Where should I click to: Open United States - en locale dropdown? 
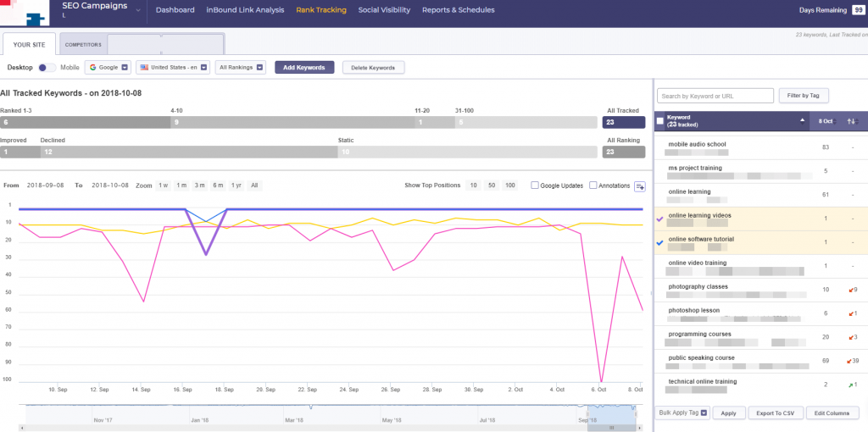pos(173,68)
